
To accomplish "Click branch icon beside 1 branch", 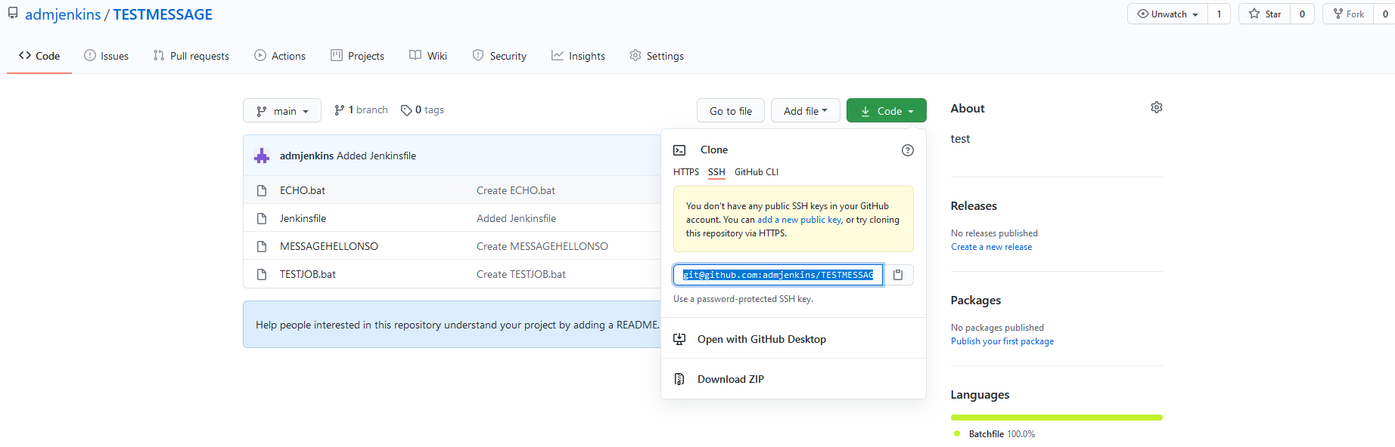I will coord(340,110).
